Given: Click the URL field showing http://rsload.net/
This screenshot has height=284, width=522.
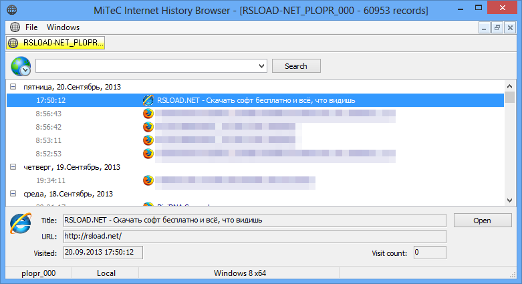Looking at the screenshot, I should click(x=255, y=237).
